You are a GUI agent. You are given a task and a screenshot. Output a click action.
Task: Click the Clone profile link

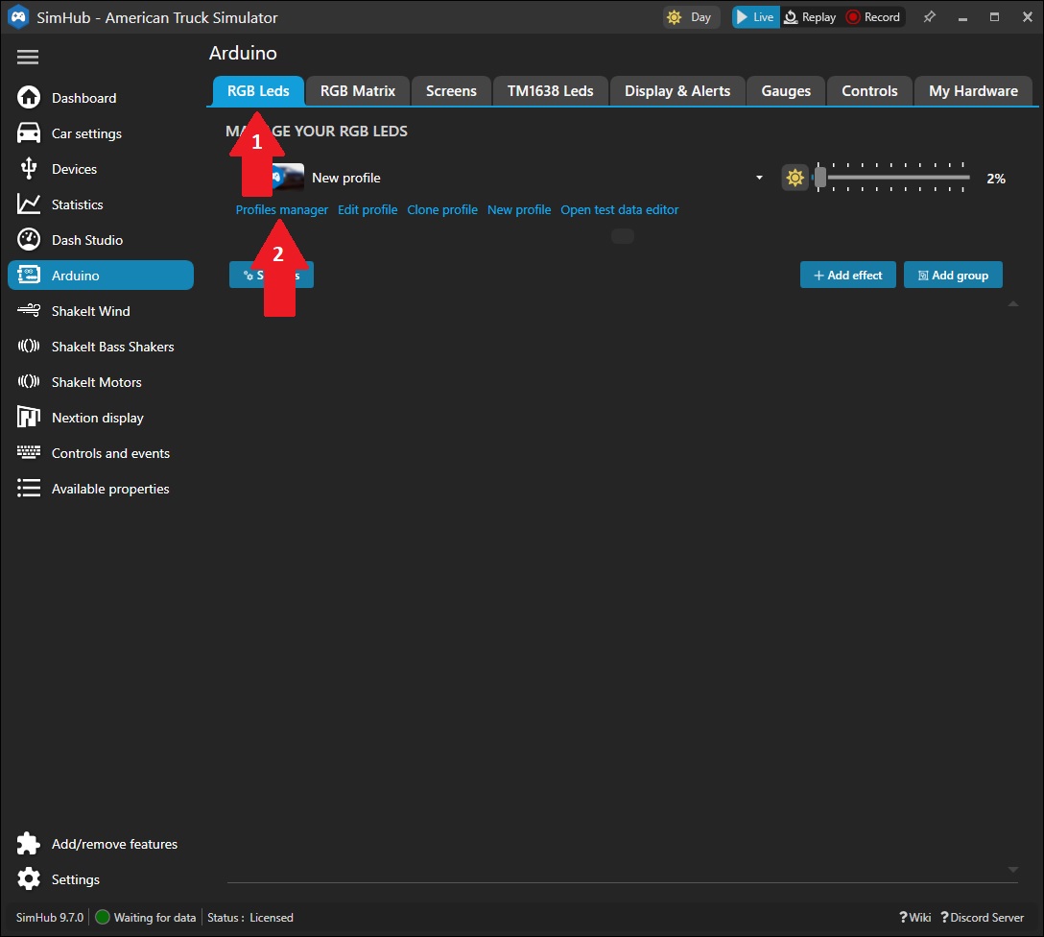click(x=442, y=210)
